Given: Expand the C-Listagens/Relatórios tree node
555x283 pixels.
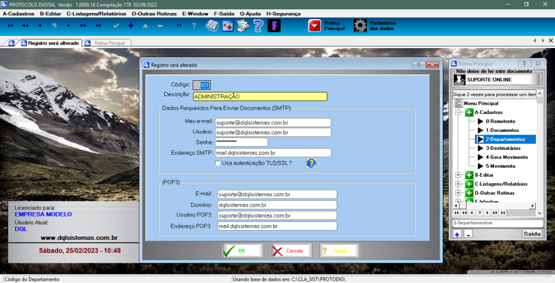Looking at the screenshot, I should [458, 184].
